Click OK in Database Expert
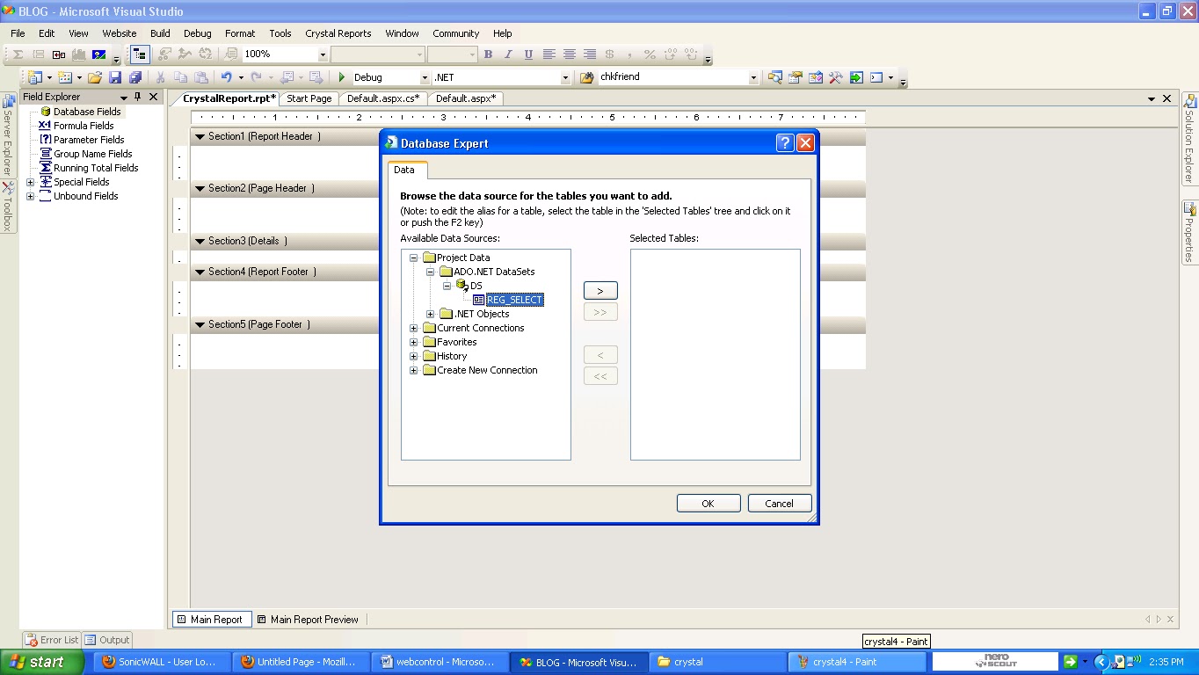1199x675 pixels. (x=708, y=504)
